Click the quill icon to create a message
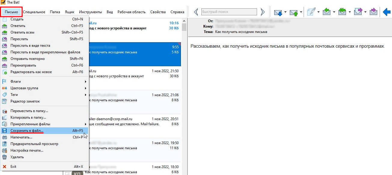Viewport: 392px width, 175px height. [312, 12]
